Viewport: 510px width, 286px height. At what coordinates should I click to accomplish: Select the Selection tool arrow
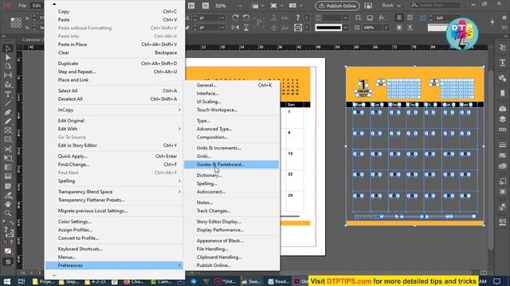coord(8,48)
